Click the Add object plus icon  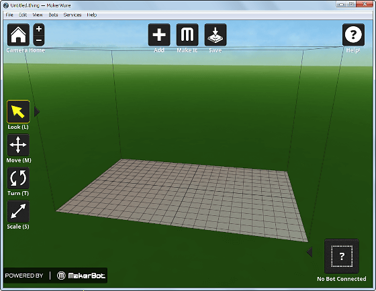(159, 35)
